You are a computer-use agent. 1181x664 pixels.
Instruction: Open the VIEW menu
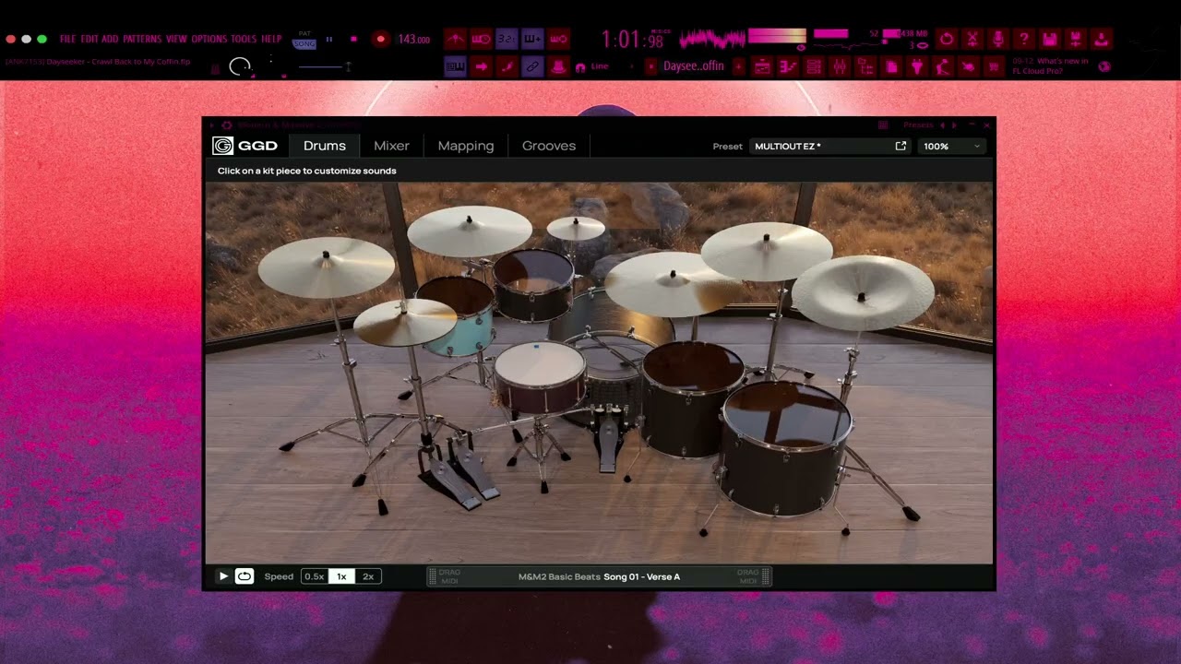tap(176, 39)
